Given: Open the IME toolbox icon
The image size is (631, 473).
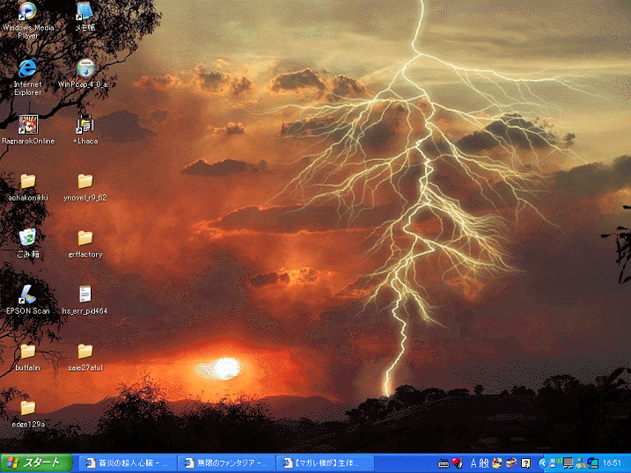Looking at the screenshot, I should click(x=511, y=463).
